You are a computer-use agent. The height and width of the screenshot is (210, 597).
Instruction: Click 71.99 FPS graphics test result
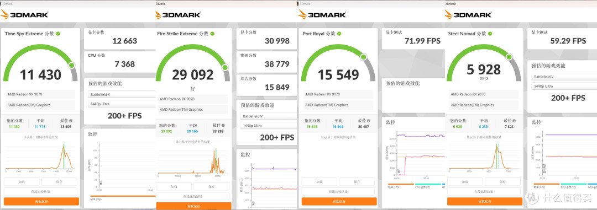[x=423, y=41]
